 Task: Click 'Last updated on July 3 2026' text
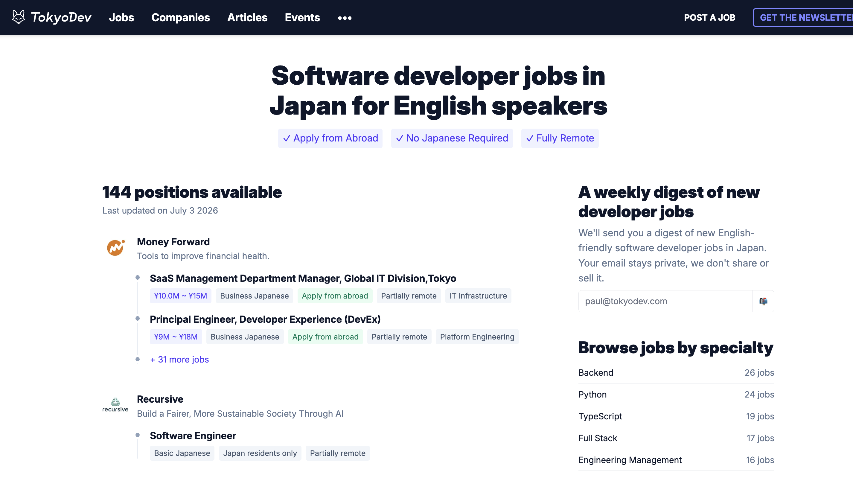coord(160,211)
